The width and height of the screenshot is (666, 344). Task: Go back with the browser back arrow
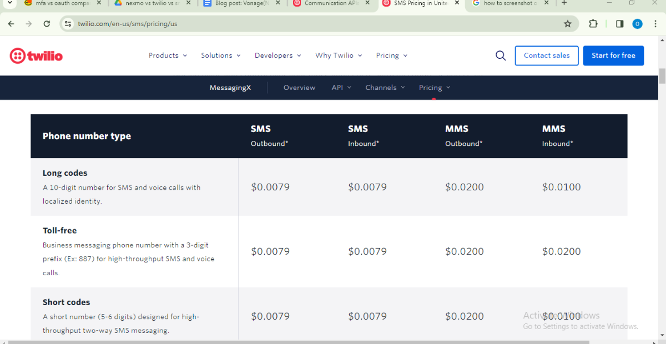point(12,24)
